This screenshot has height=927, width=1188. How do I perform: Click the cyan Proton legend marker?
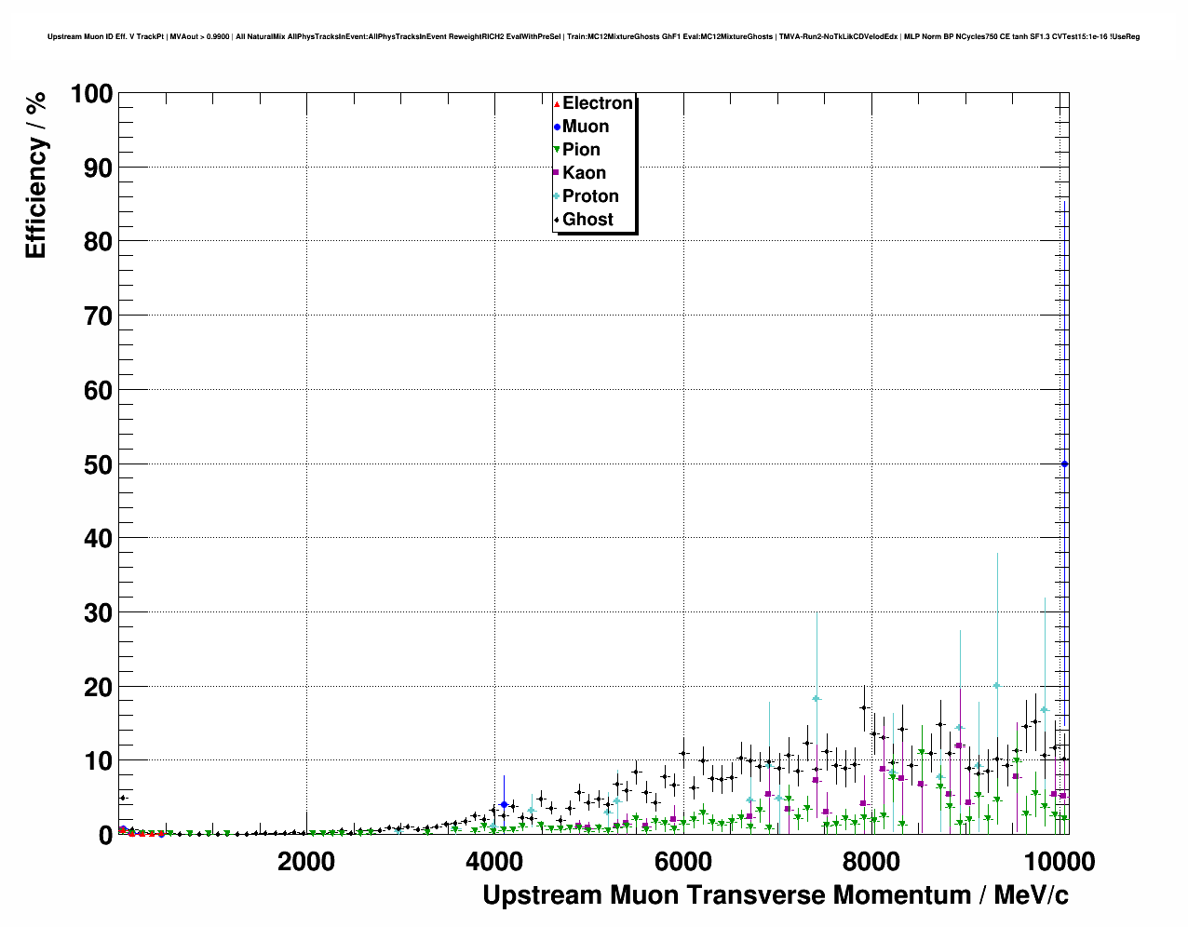coord(557,196)
